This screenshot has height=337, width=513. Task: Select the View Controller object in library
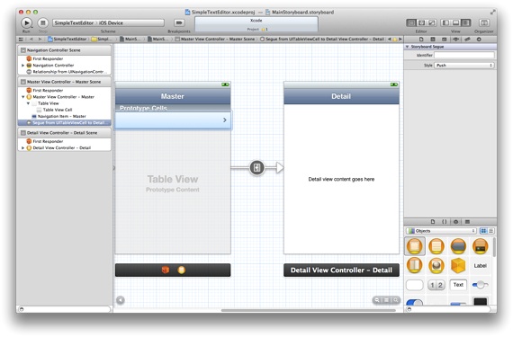(415, 246)
